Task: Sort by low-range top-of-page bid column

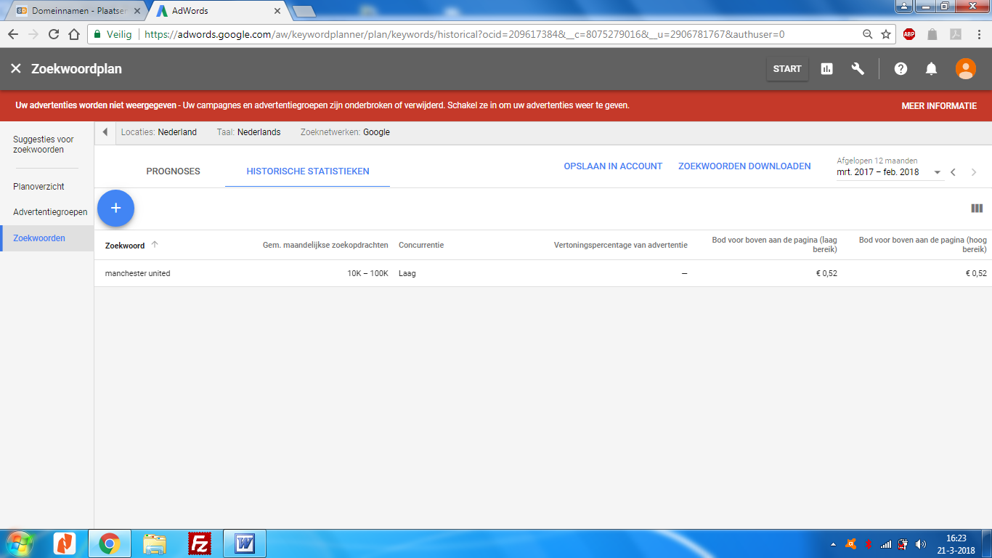Action: click(x=774, y=245)
